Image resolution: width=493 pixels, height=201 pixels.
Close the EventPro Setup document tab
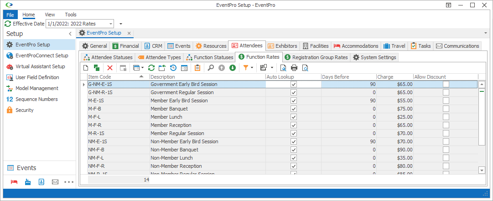coord(129,33)
